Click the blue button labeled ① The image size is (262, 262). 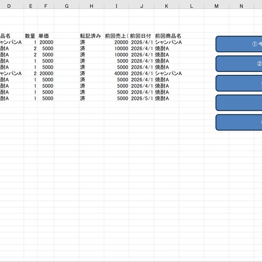click(239, 44)
